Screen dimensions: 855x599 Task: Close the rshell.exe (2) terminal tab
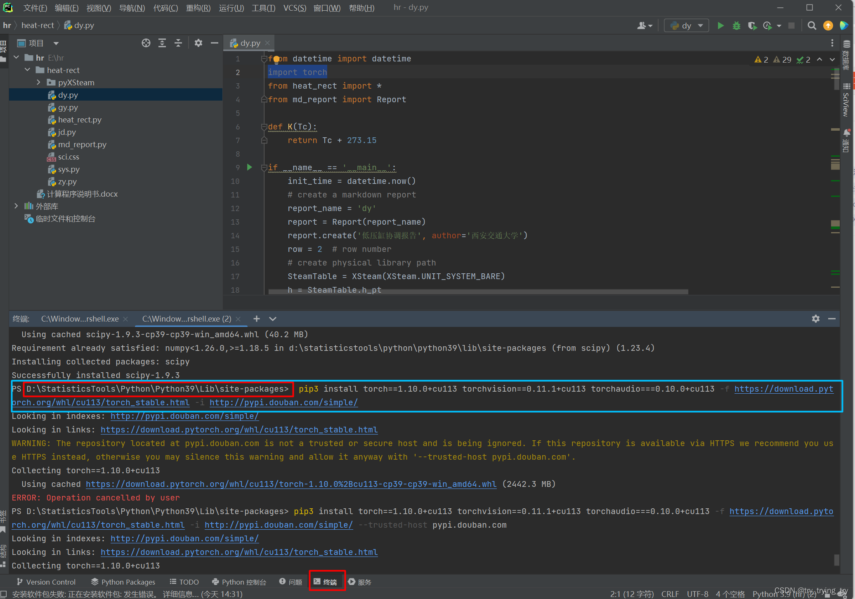coord(238,319)
